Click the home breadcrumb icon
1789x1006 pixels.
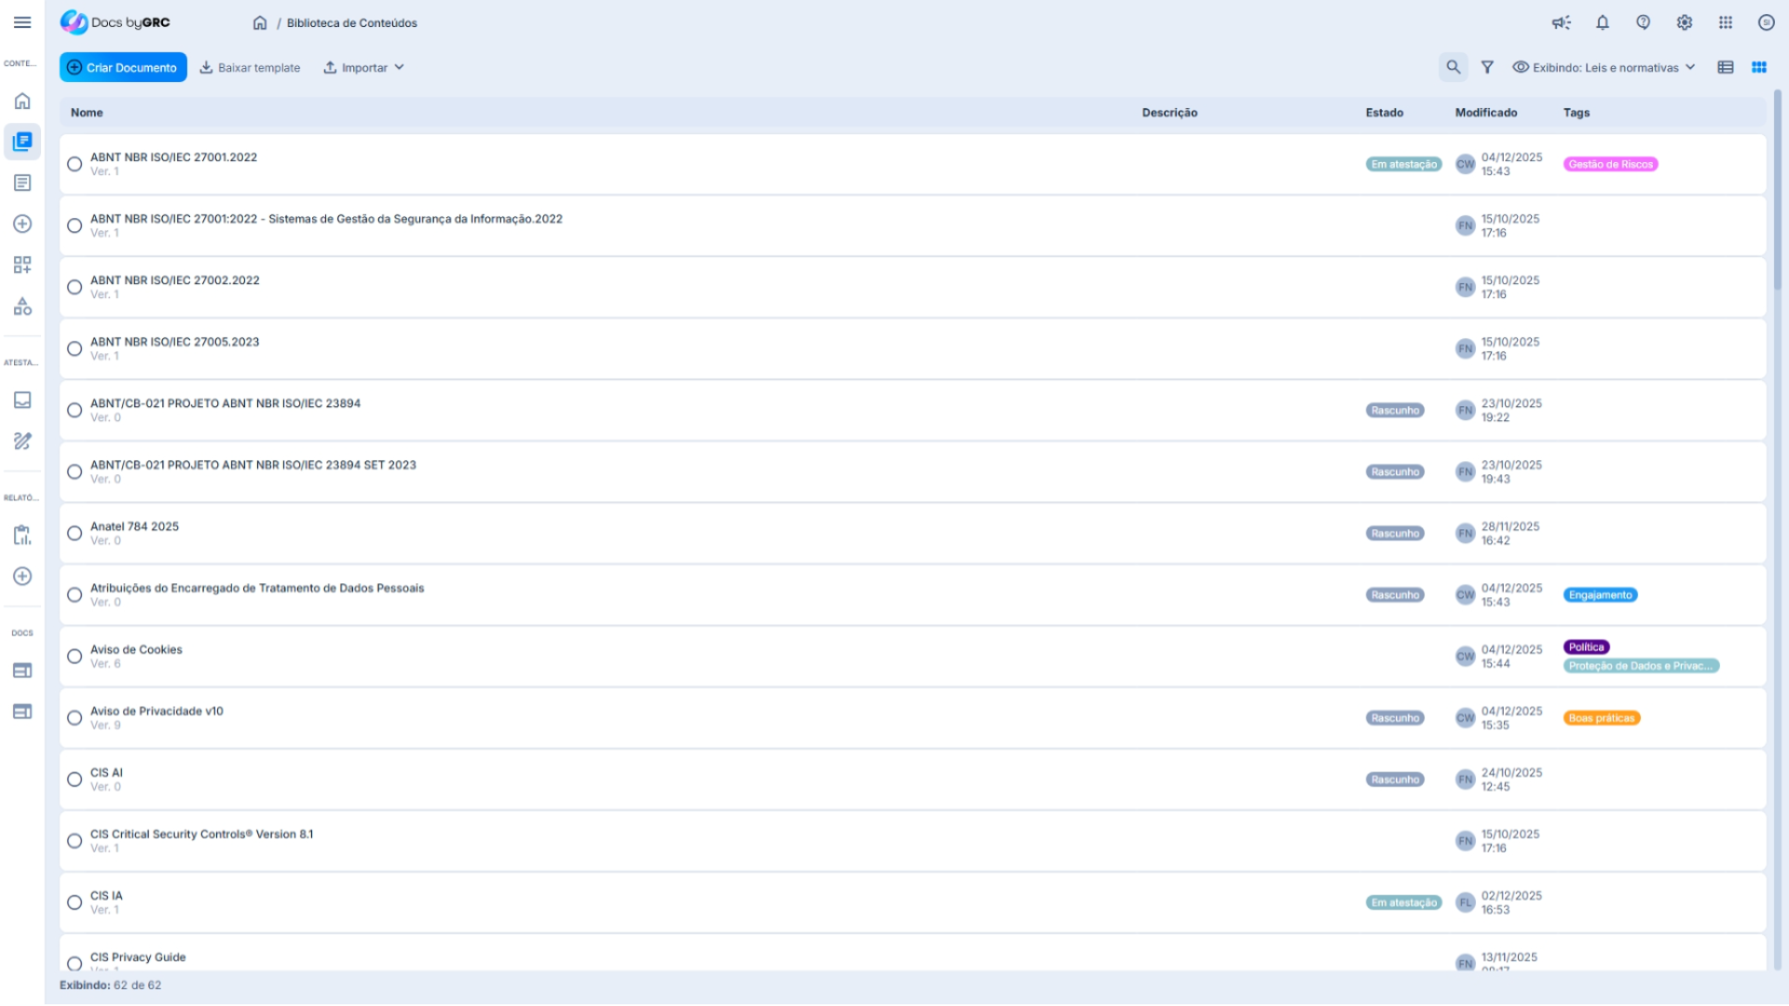coord(260,22)
